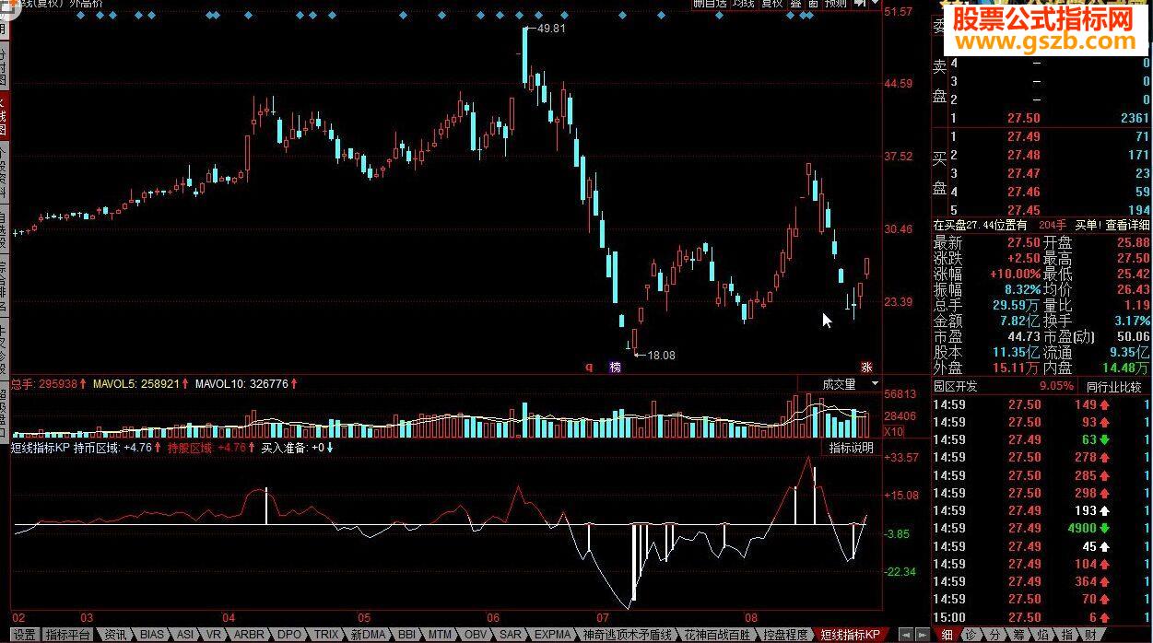Click the purple 榜 marker on chart
The height and width of the screenshot is (643, 1153).
click(x=616, y=367)
